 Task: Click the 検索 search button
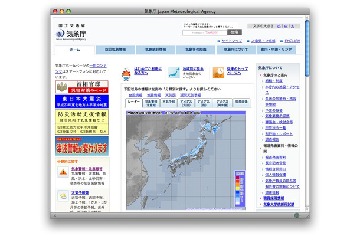234,32
